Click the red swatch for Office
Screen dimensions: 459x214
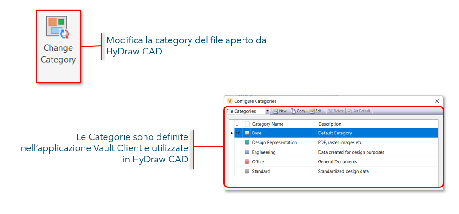(x=247, y=161)
